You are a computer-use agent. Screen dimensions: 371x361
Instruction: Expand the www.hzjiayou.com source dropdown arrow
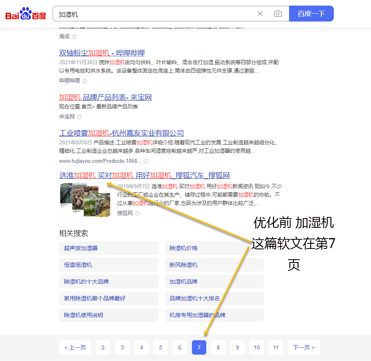(x=146, y=161)
